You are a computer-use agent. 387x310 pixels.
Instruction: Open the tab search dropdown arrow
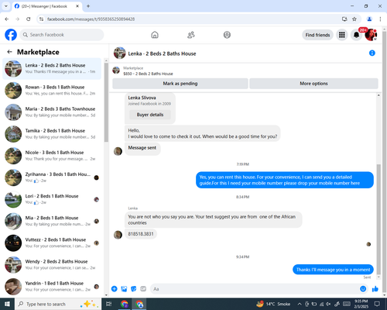tap(5, 5)
